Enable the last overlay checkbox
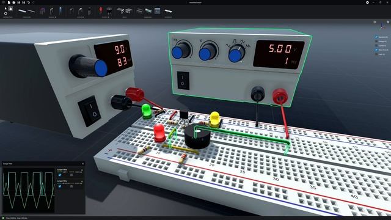This screenshot has width=391, height=220. coord(376,54)
